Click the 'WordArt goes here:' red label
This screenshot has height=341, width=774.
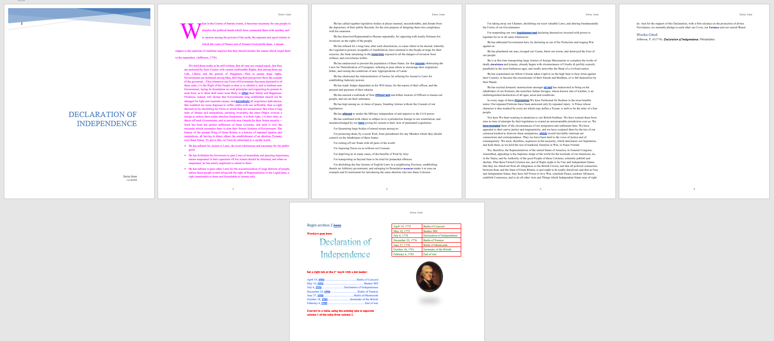(319, 234)
